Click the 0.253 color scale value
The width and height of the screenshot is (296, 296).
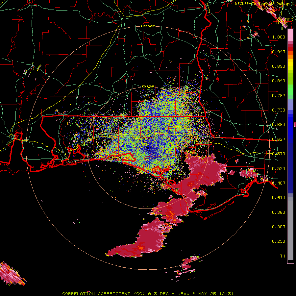(x=279, y=241)
